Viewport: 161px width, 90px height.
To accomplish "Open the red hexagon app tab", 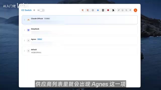I will coord(108,10).
